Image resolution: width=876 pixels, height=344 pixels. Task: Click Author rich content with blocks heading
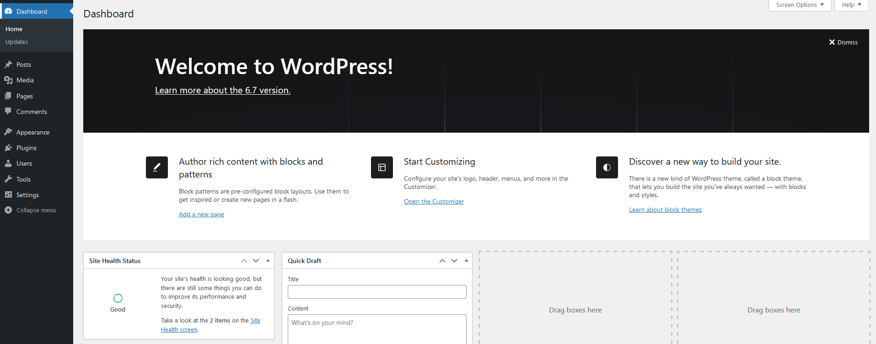(251, 168)
